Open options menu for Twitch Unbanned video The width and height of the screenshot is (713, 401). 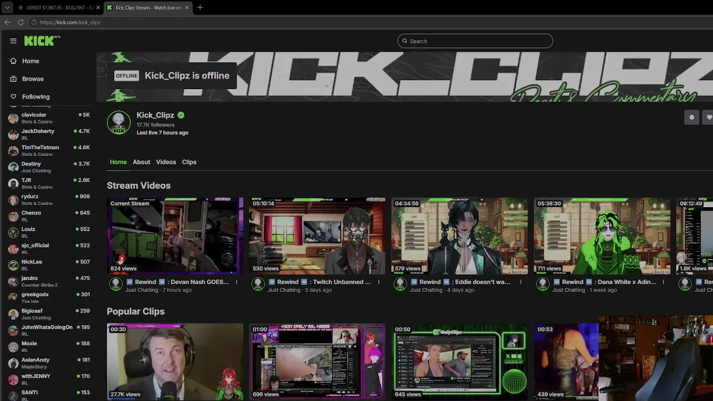pyautogui.click(x=379, y=282)
